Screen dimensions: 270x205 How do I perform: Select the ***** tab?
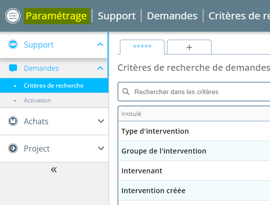coord(142,47)
